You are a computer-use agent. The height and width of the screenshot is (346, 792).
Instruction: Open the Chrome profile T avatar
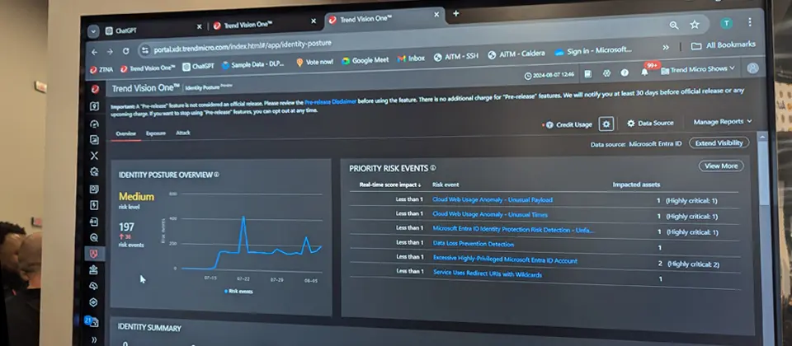click(726, 23)
